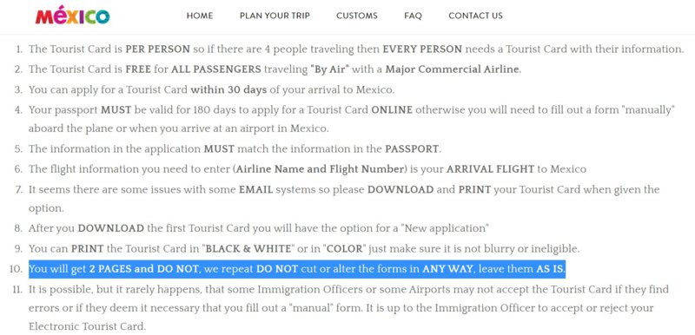The image size is (695, 335).
Task: Click the 'within 30 days' bold text
Action: (228, 90)
